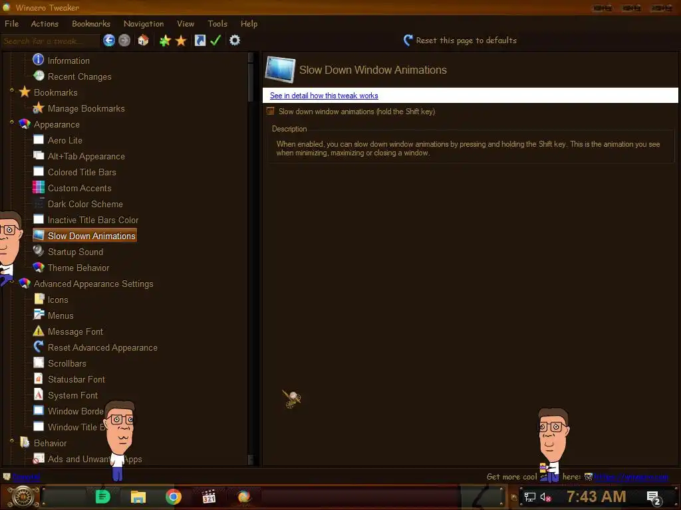The height and width of the screenshot is (510, 681).
Task: Click the green checkmark toolbar icon
Action: pyautogui.click(x=215, y=41)
